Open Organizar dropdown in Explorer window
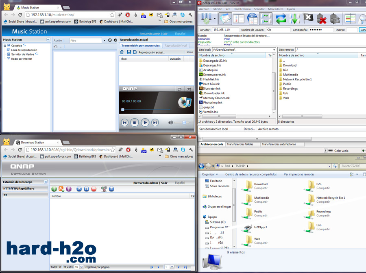Screen dimensions: 366x273 [x=210, y=174]
